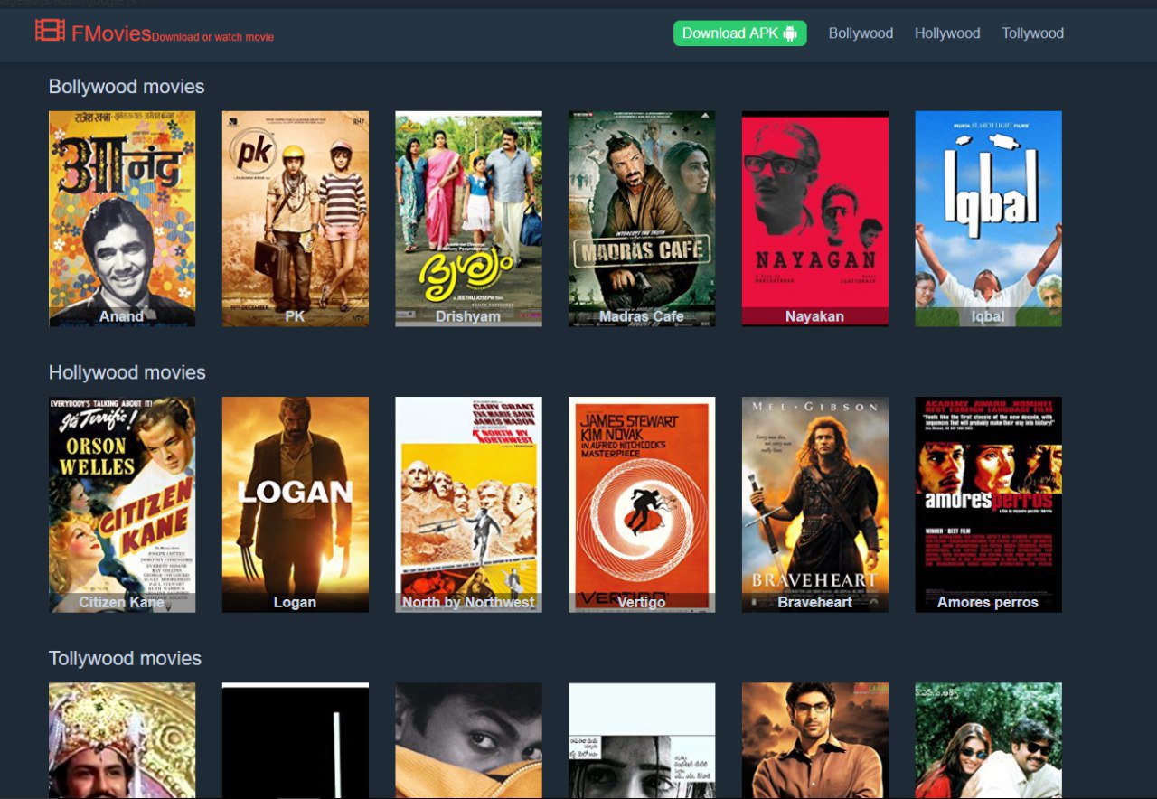Open the first Tollywood poster with crowned figure
This screenshot has width=1157, height=799.
[122, 740]
